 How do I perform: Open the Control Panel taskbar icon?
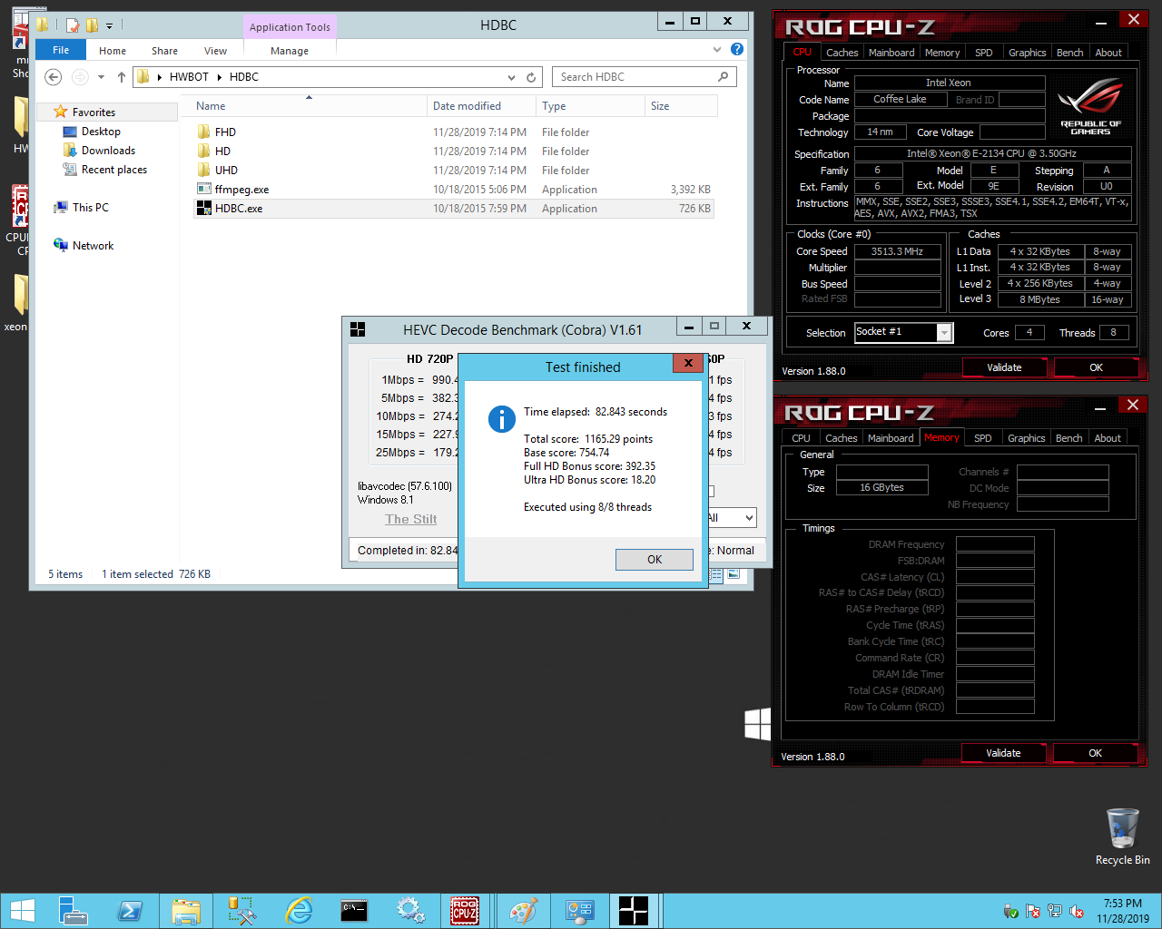tap(578, 911)
